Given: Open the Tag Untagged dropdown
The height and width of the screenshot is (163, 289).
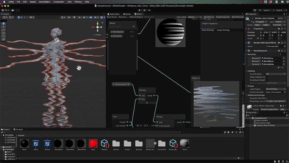Looking at the screenshot, I should (261, 22).
